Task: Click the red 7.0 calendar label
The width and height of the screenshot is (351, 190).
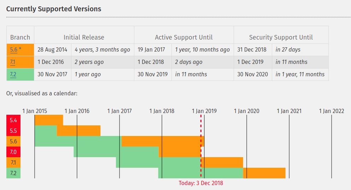Action: [x=13, y=152]
